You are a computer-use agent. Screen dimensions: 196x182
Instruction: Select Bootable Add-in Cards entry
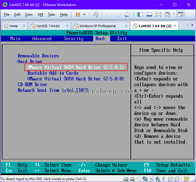pos(53,73)
